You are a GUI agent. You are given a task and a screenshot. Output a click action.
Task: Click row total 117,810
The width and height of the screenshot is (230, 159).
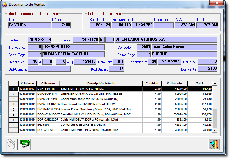(x=200, y=104)
